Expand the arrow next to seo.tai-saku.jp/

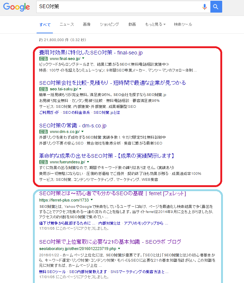click(x=80, y=89)
